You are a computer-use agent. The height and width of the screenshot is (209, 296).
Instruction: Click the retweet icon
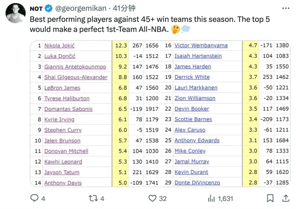93,198
